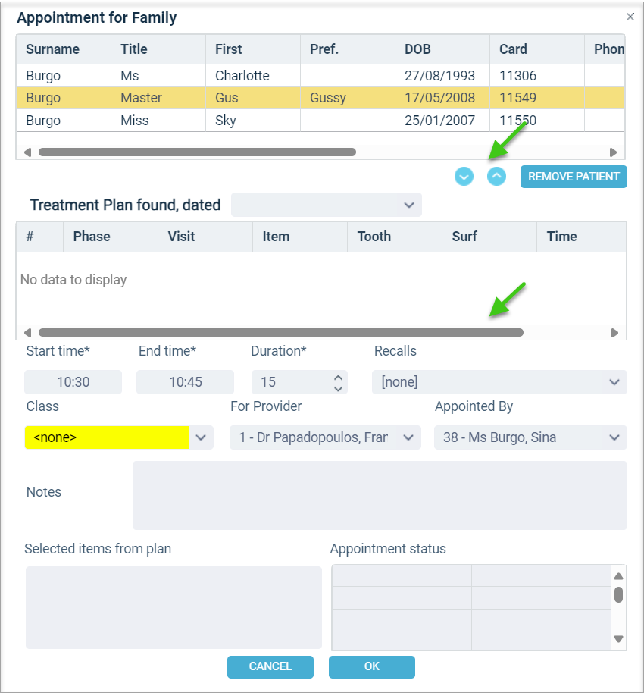Click the CANCEL button

270,666
